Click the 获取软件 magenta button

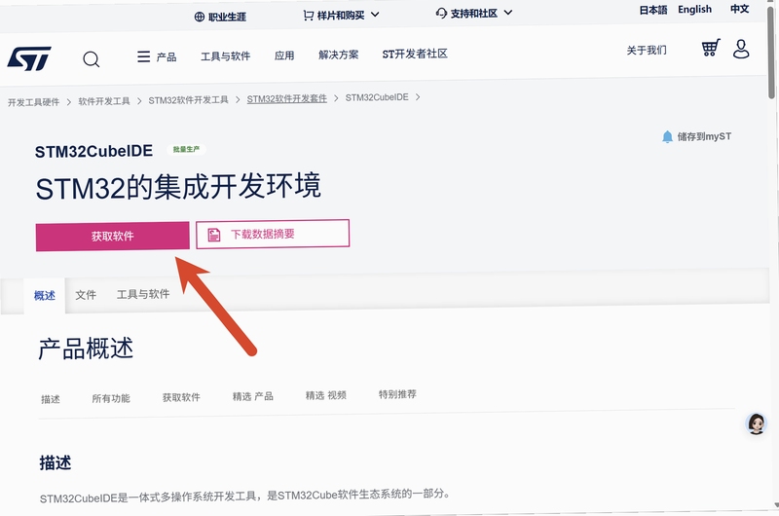click(x=112, y=237)
